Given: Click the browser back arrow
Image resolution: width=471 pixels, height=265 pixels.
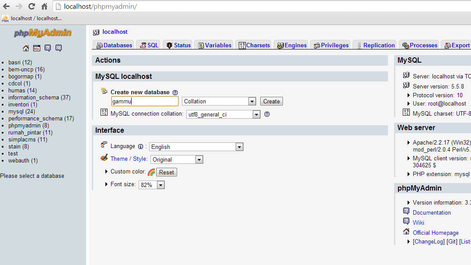Looking at the screenshot, I should 6,6.
